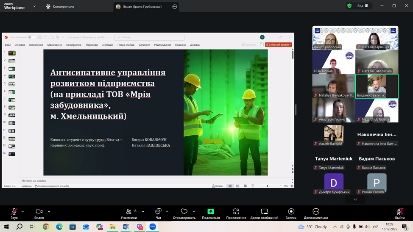Click the green encryption shield icon
The width and height of the screenshot is (413, 232).
point(349,6)
